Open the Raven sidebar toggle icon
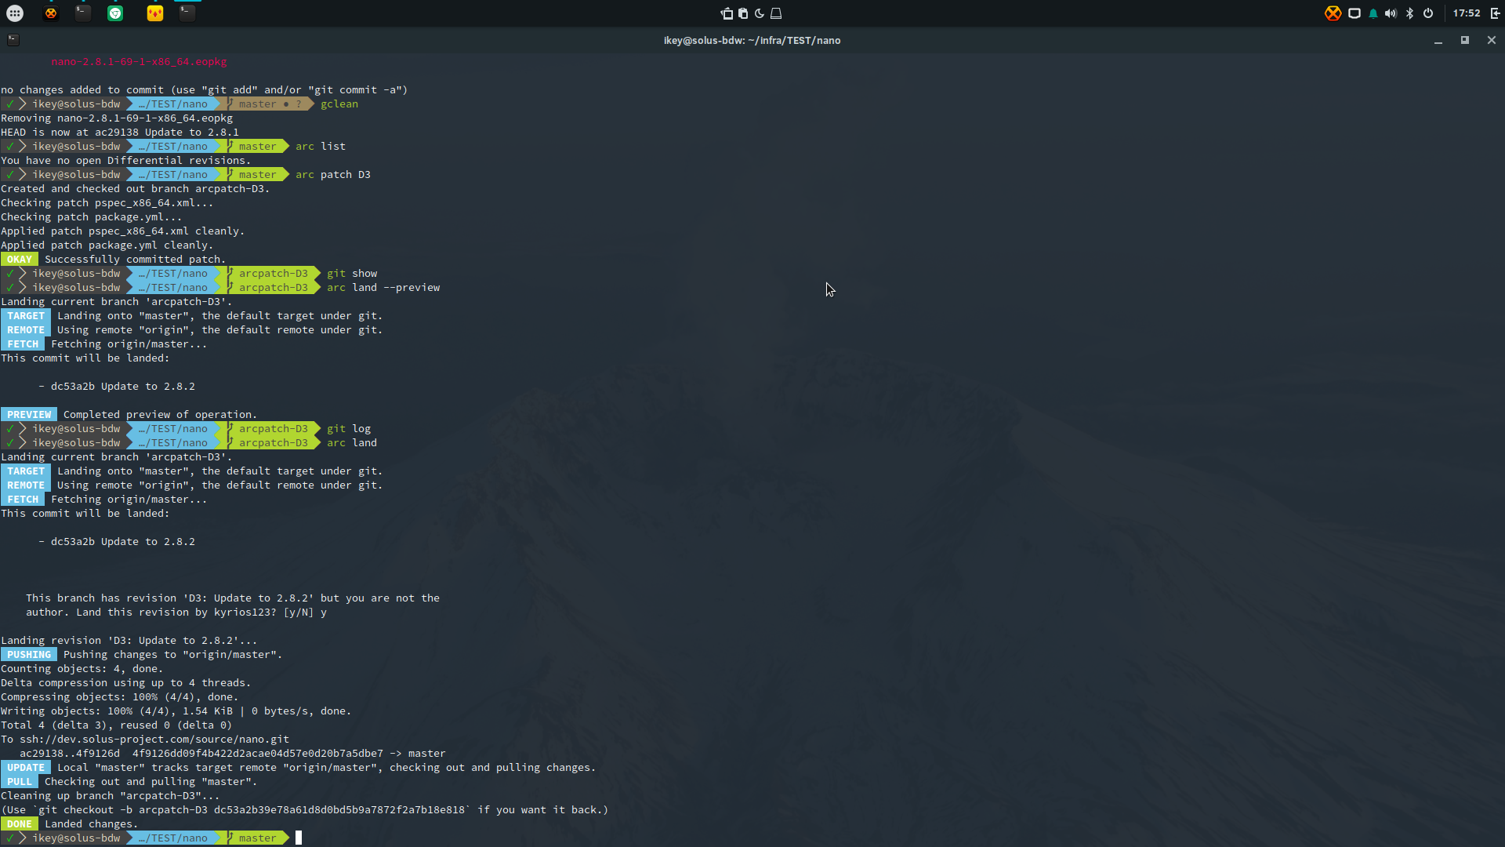Viewport: 1505px width, 847px height. coord(1495,13)
